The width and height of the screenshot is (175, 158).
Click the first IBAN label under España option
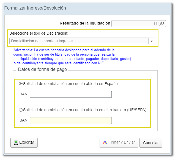[23, 94]
